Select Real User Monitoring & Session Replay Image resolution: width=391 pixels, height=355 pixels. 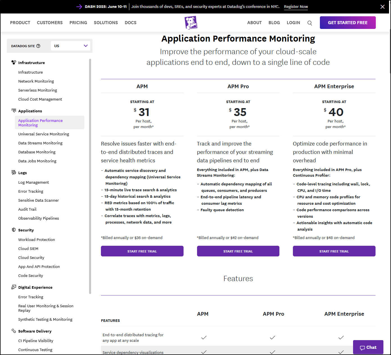46,308
